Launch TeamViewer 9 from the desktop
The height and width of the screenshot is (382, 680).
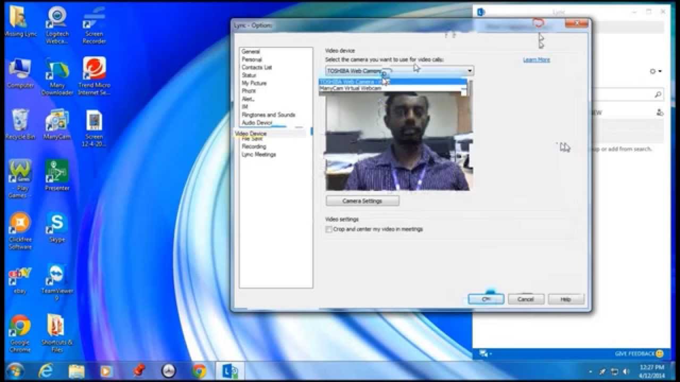(57, 283)
